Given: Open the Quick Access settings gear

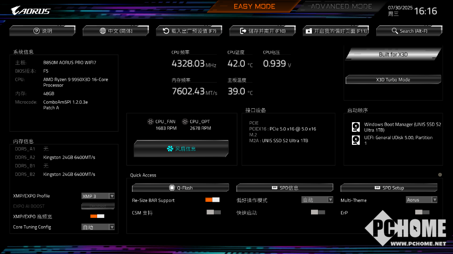Looking at the screenshot, I should (x=439, y=175).
